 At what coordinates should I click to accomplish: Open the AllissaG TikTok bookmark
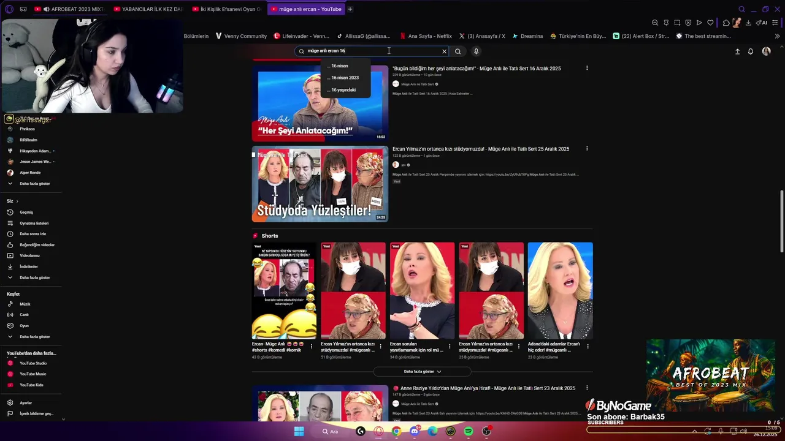[363, 36]
